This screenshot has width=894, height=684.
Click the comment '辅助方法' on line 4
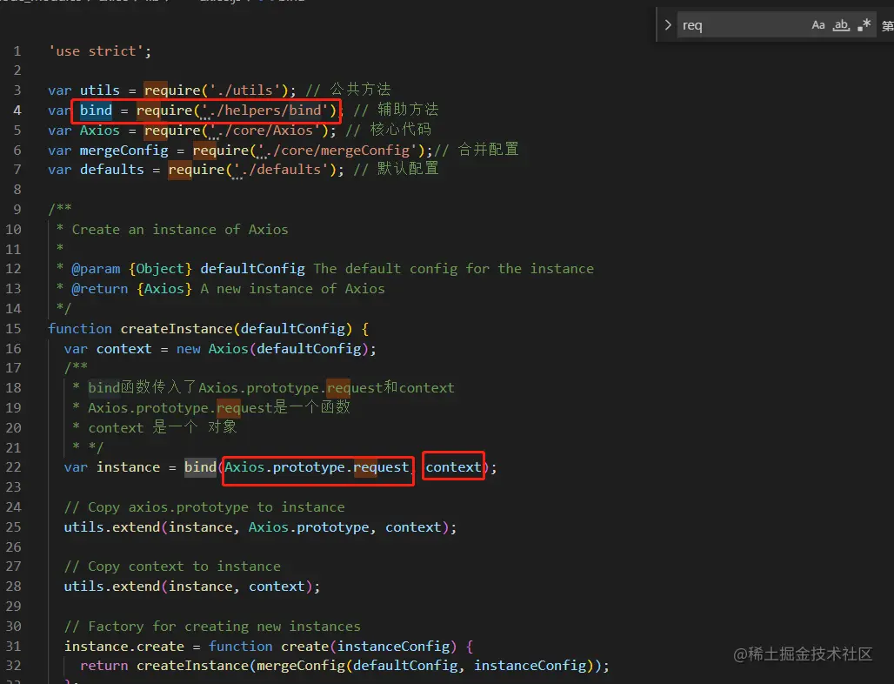coord(408,110)
